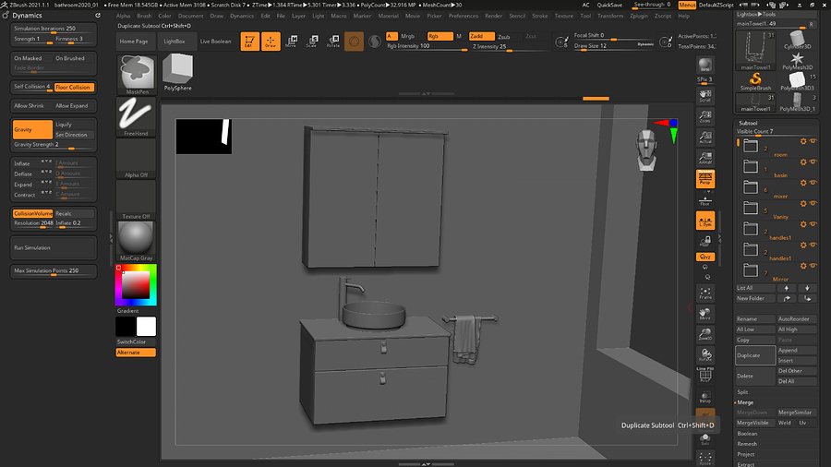The image size is (831, 467).
Task: Select the Cylinder3D tool
Action: click(x=797, y=40)
